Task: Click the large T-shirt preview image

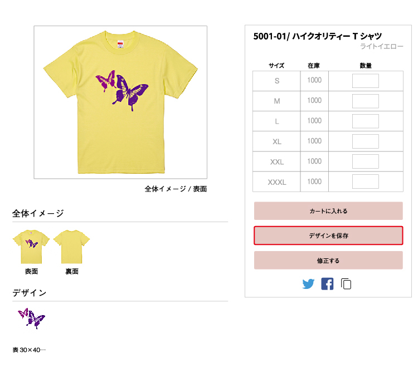Action: coord(120,102)
